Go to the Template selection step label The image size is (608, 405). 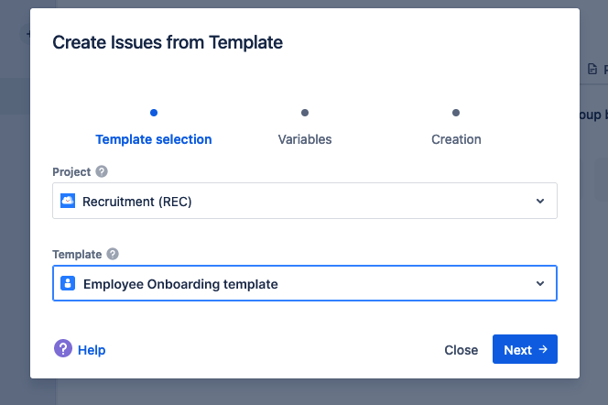[x=154, y=140]
